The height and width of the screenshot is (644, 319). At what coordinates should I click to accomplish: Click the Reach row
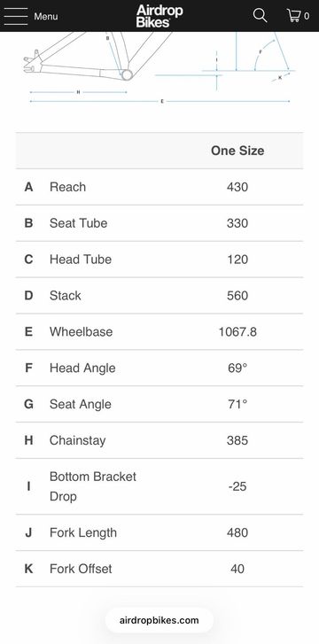click(159, 187)
